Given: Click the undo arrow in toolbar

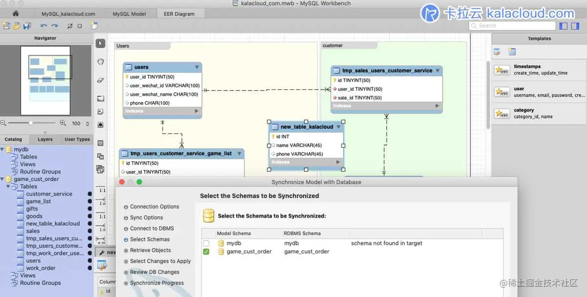Looking at the screenshot, I should [x=44, y=25].
